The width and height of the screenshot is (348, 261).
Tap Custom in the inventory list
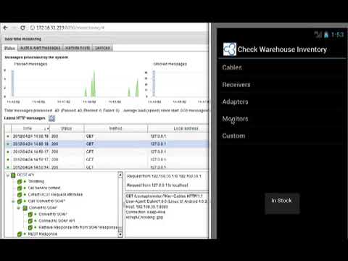tap(282, 136)
